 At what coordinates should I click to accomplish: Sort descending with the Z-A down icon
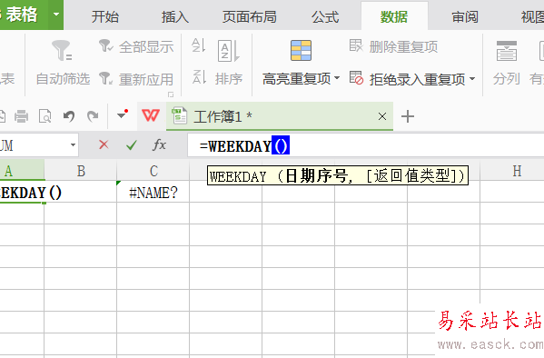199,77
